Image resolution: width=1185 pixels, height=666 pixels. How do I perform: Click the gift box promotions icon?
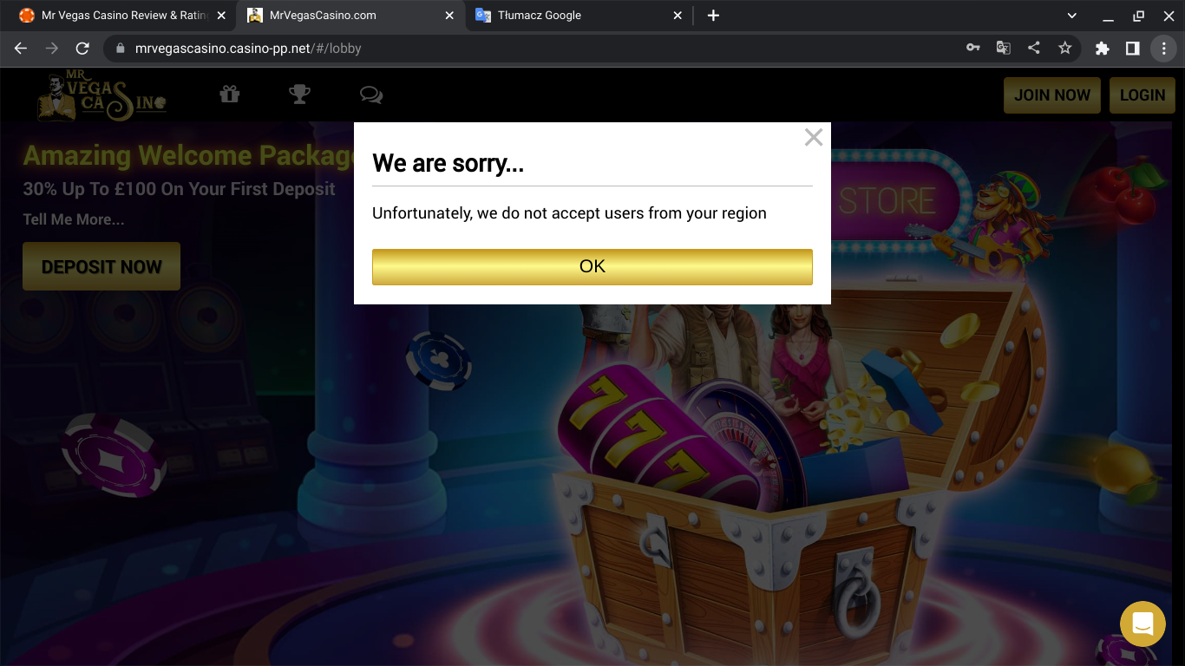[229, 95]
